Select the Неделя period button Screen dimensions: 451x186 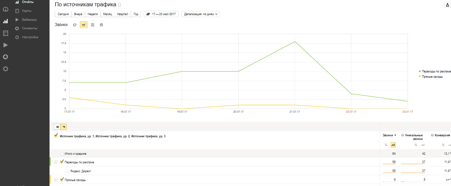93,14
